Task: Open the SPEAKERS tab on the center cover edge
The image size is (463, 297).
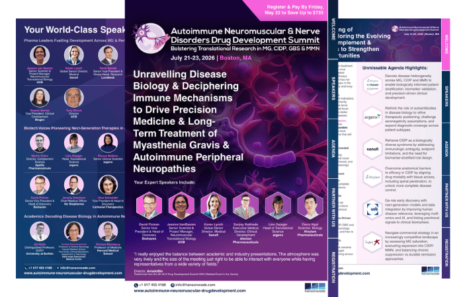Action: click(x=333, y=88)
